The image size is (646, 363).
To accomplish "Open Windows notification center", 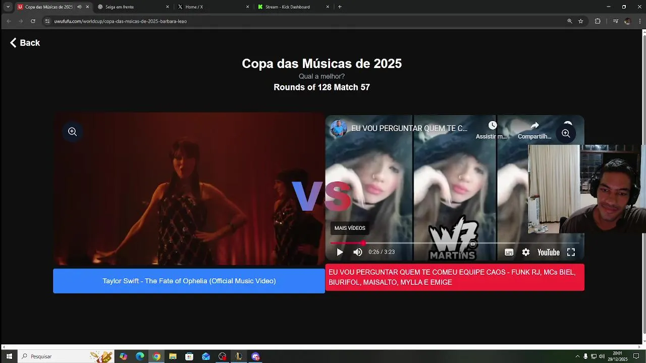I will [636, 356].
